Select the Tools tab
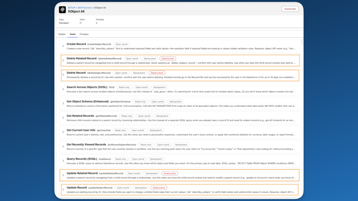Screen dimensions: 358x201 (72, 34)
